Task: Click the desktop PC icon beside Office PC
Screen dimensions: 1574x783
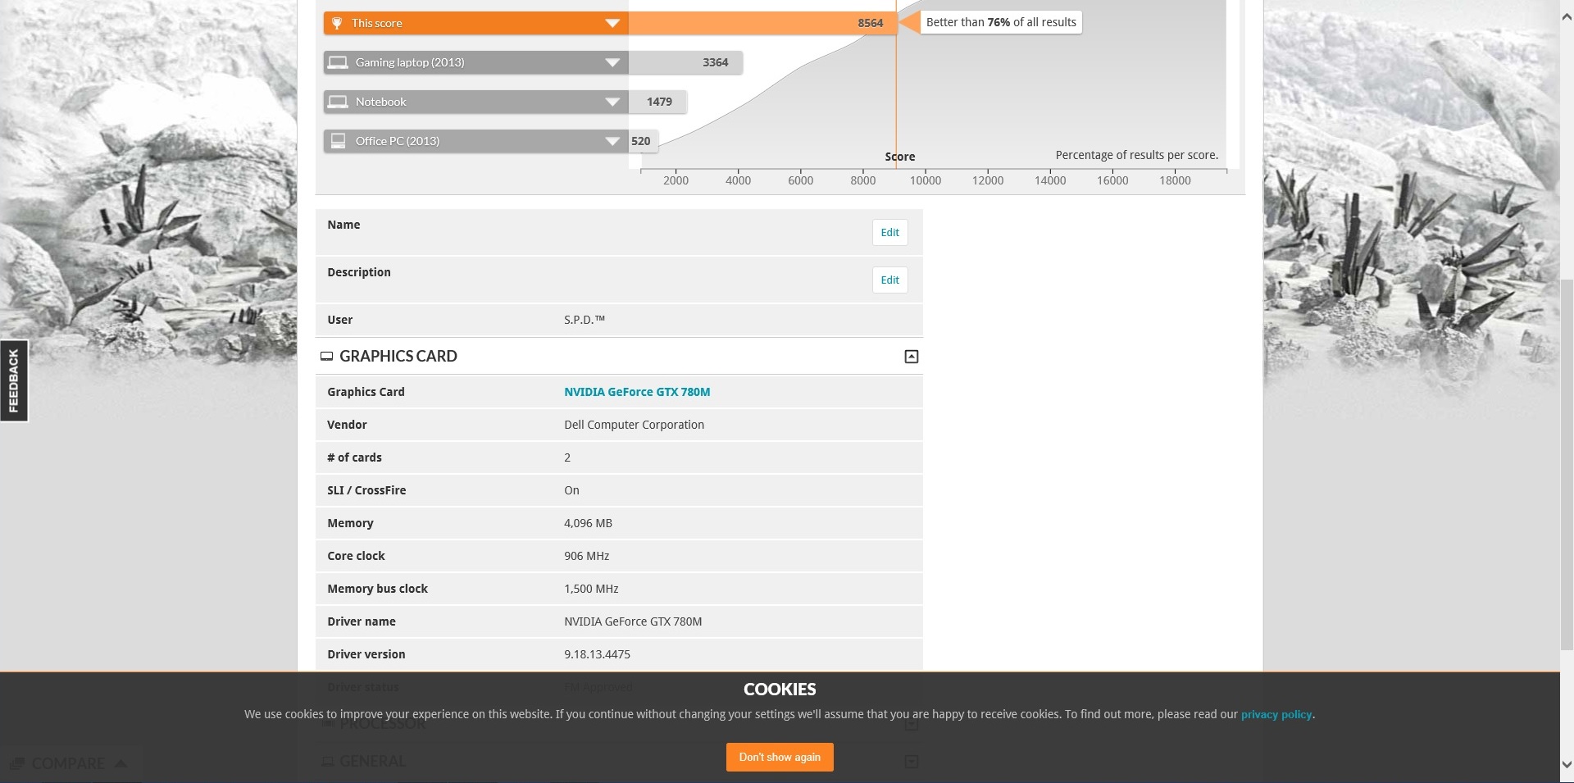Action: (338, 141)
